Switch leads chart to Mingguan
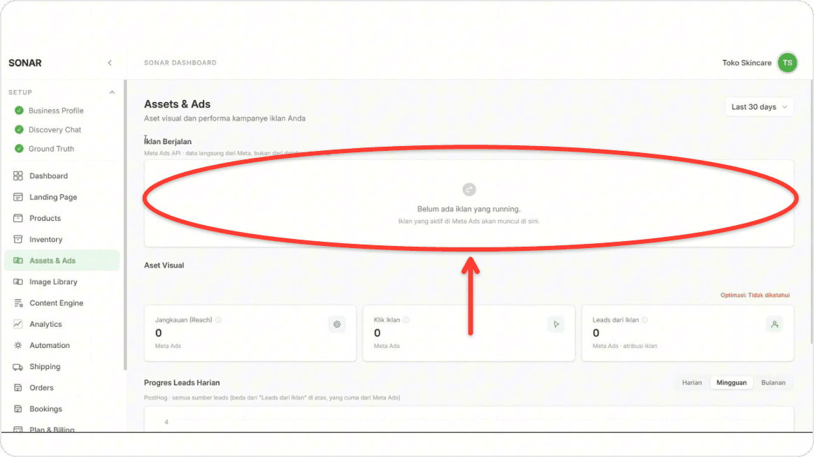The height and width of the screenshot is (457, 814). pos(731,383)
